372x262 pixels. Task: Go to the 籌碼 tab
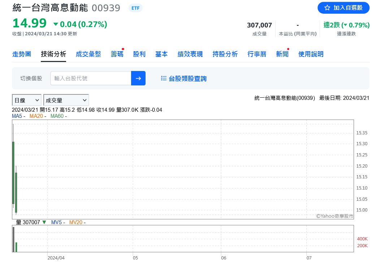(117, 54)
